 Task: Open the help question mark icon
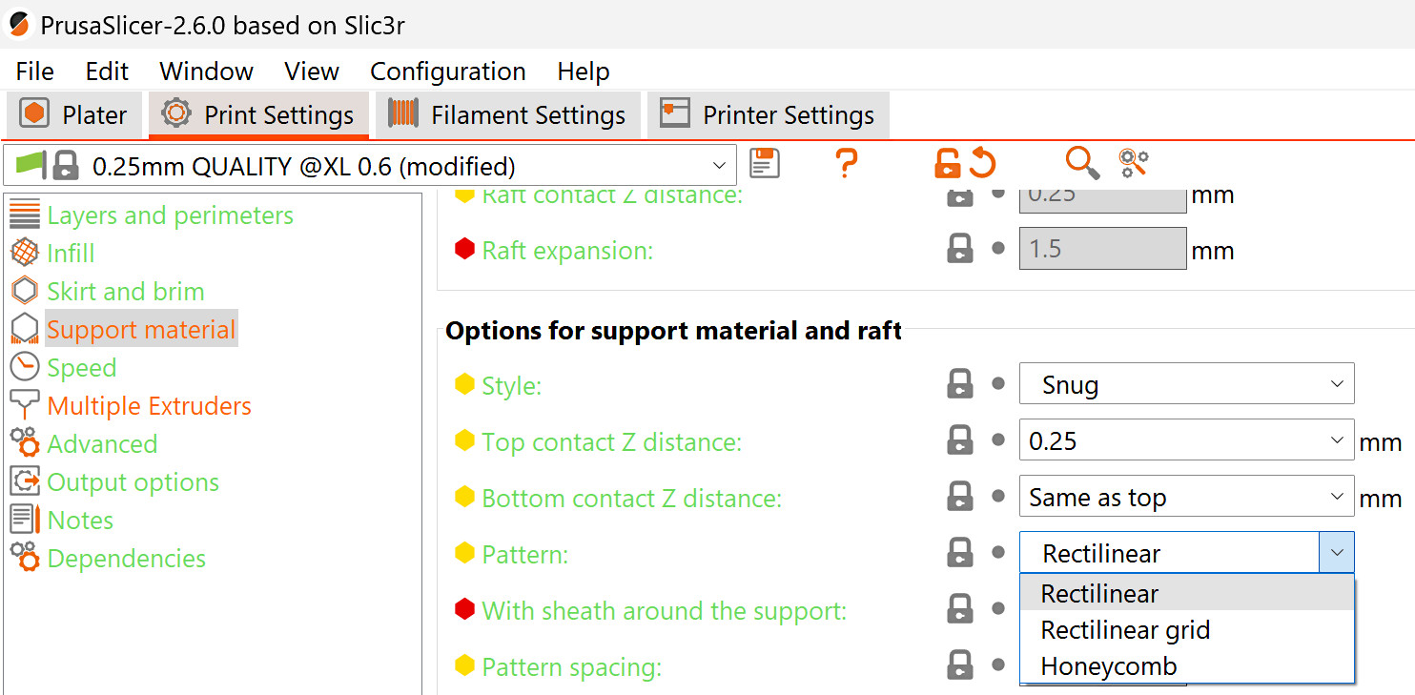pos(846,164)
